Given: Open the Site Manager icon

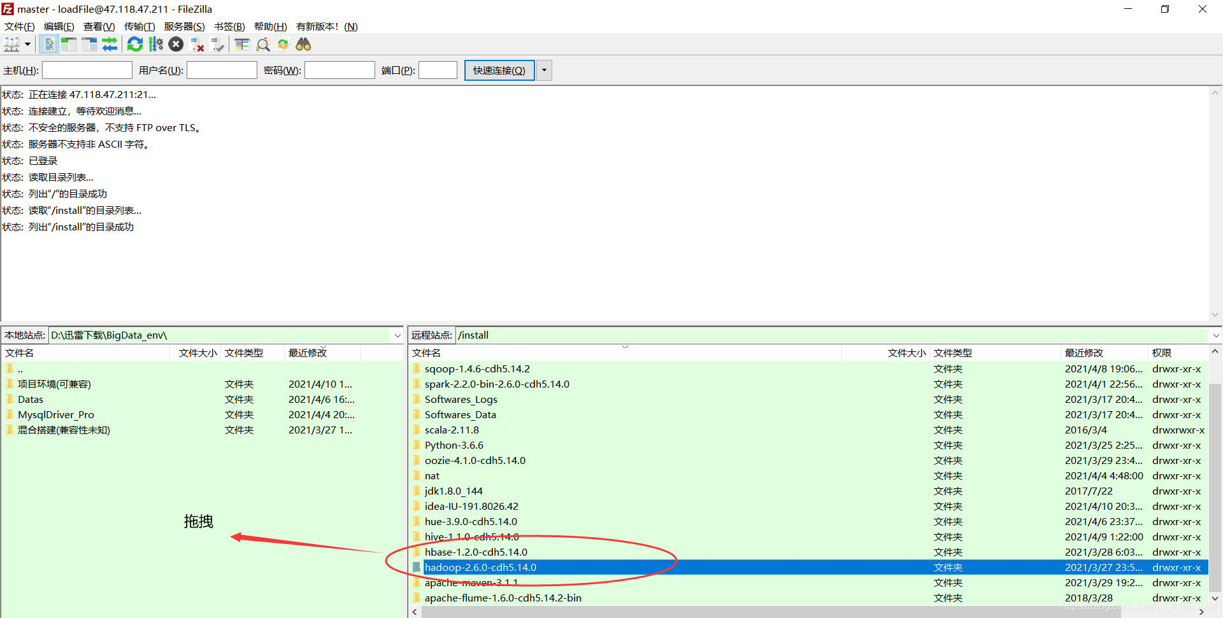Looking at the screenshot, I should 11,44.
